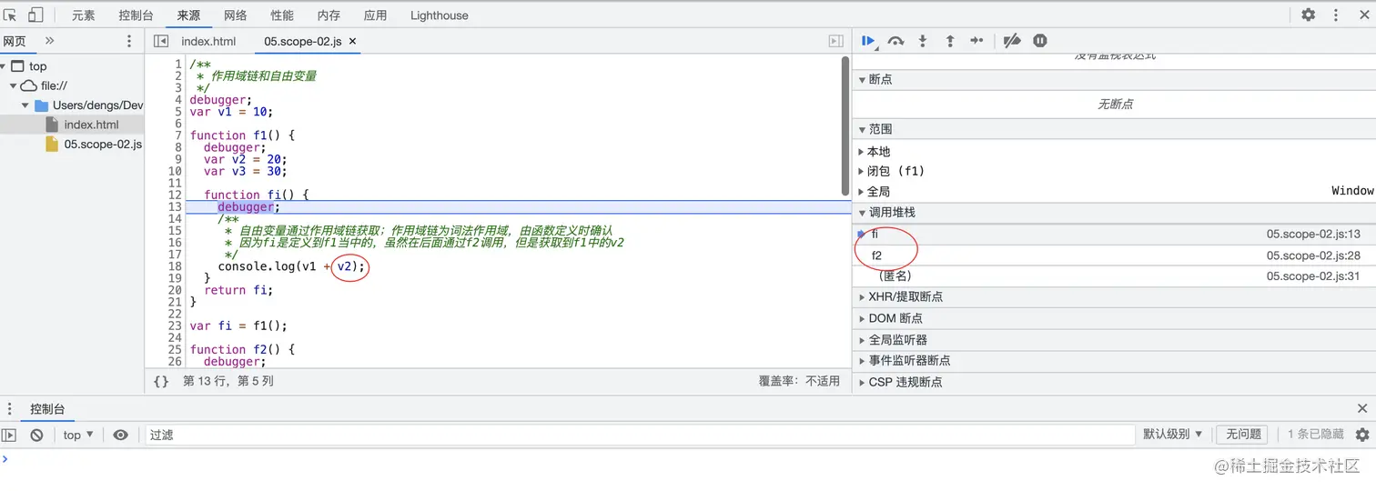This screenshot has height=491, width=1376.
Task: Open the console context selector 'top'
Action: tap(78, 435)
